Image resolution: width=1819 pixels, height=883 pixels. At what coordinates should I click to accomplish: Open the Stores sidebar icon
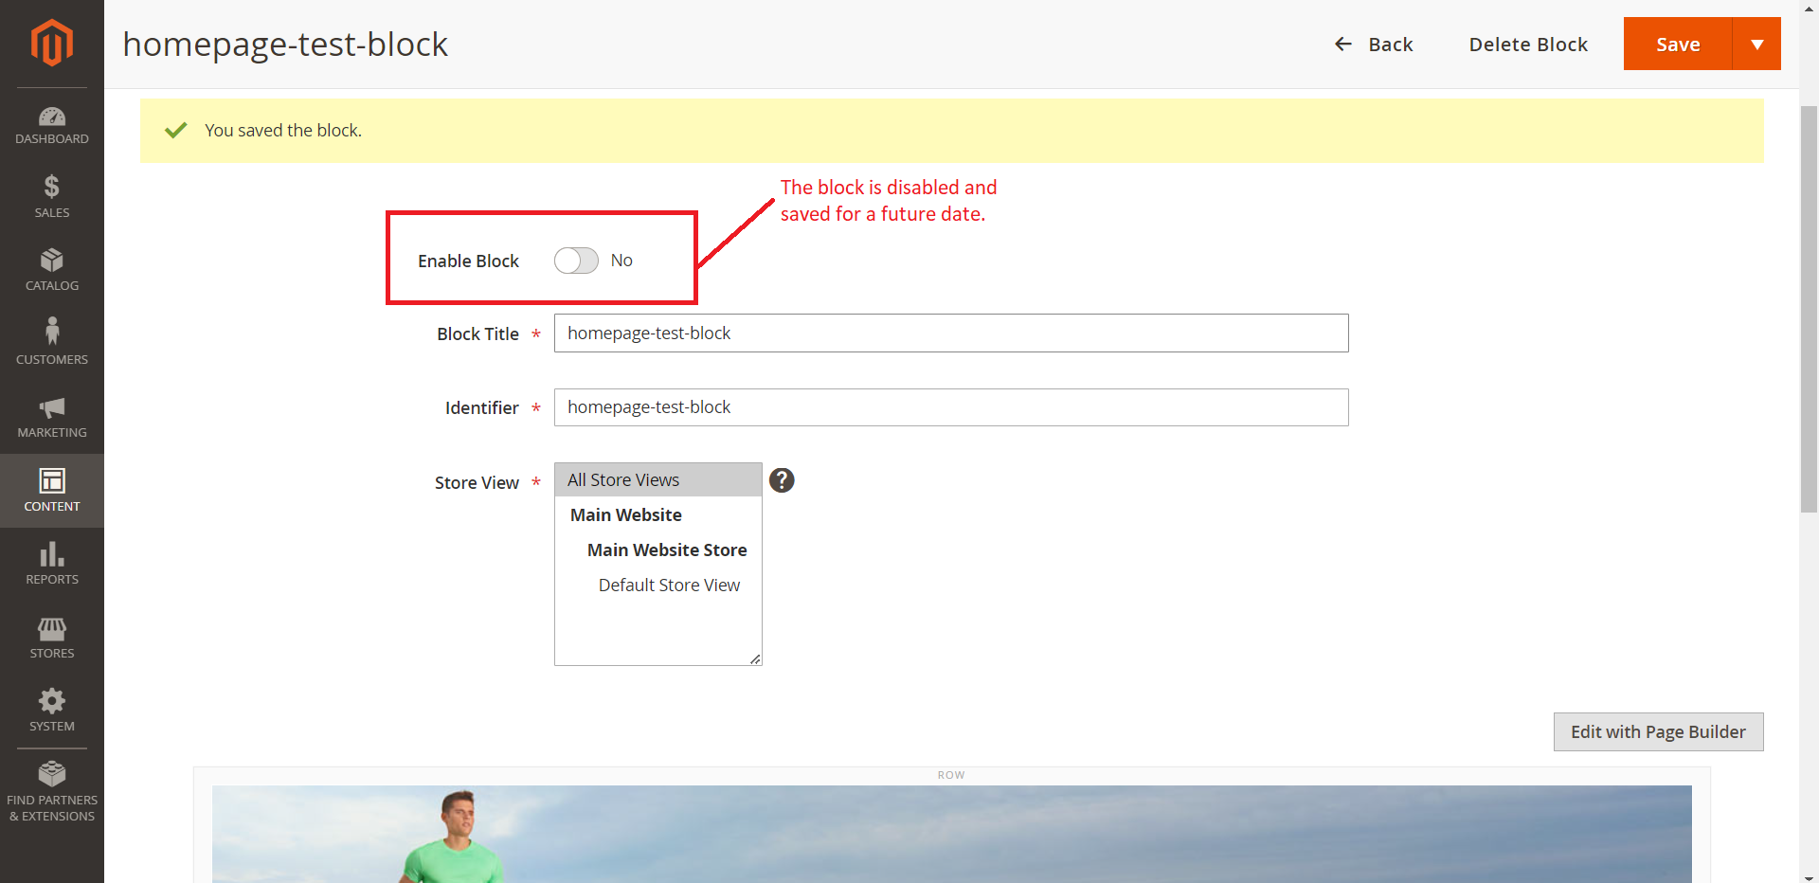point(52,635)
